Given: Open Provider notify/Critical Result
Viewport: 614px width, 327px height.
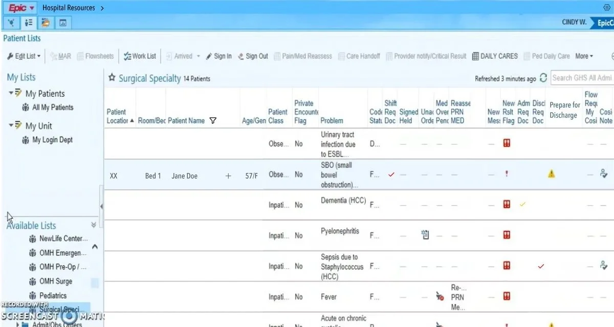Looking at the screenshot, I should [x=426, y=56].
